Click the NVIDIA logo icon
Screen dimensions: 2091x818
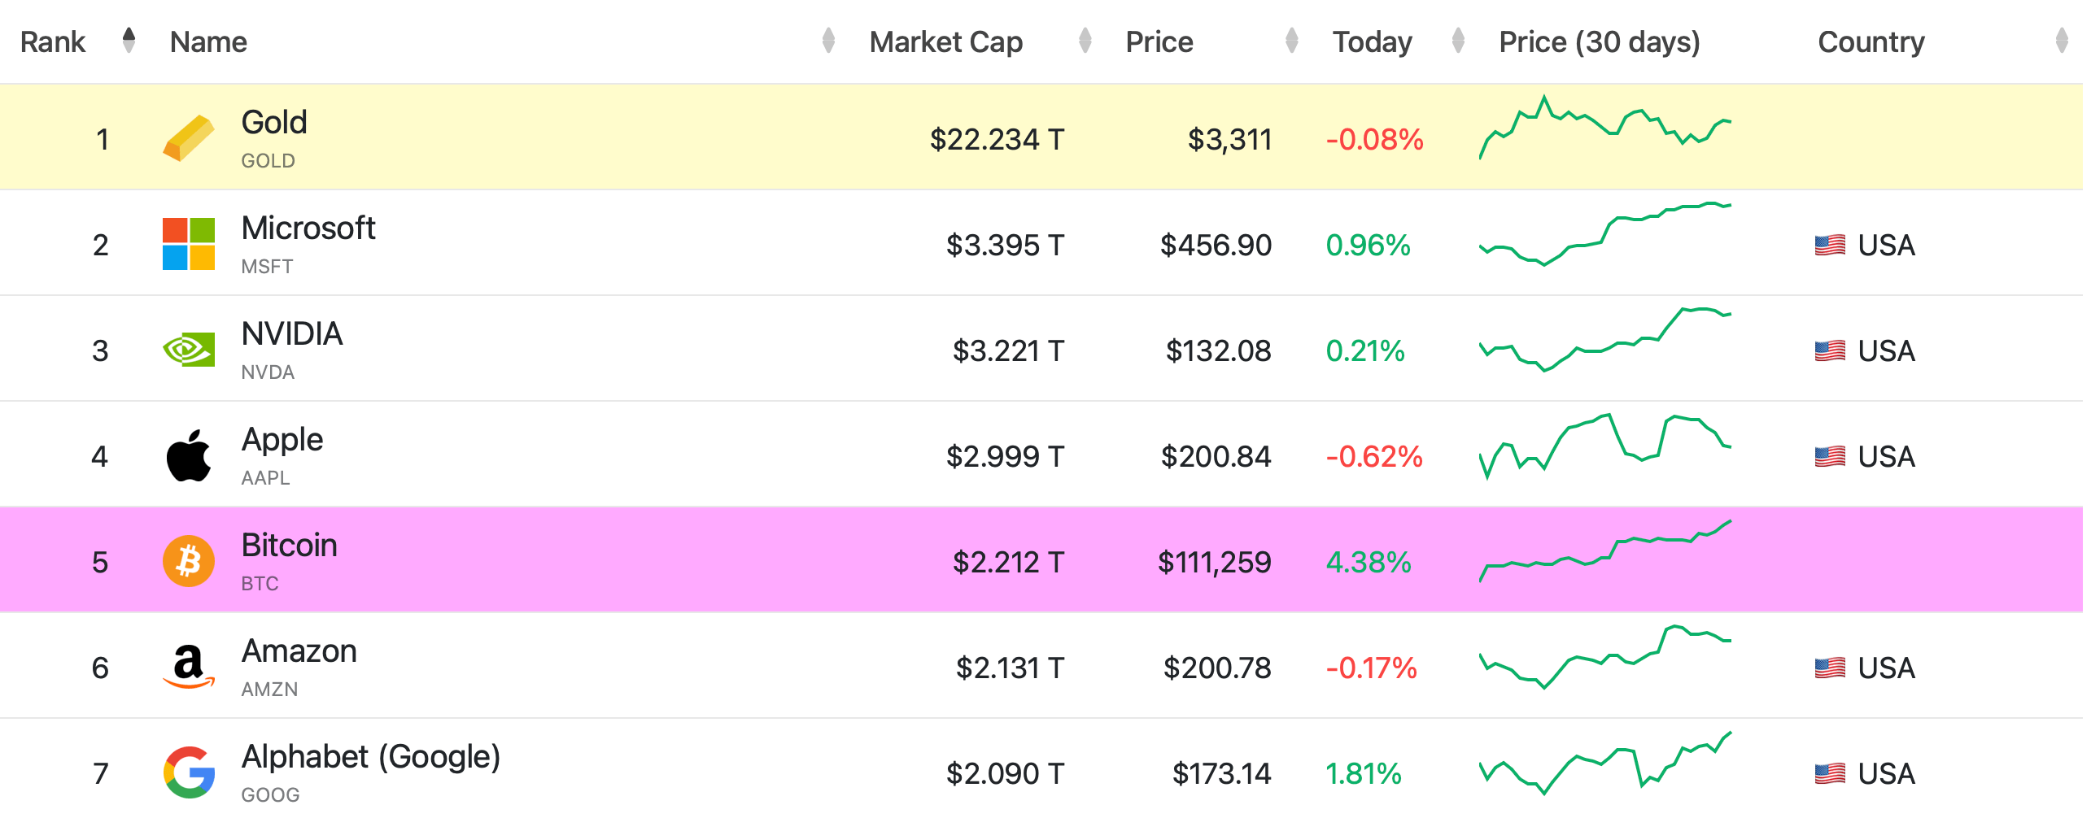coord(189,350)
